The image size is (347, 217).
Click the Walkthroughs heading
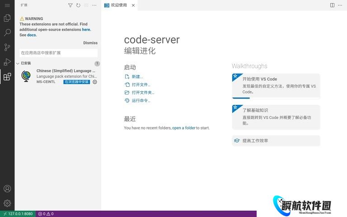click(249, 66)
